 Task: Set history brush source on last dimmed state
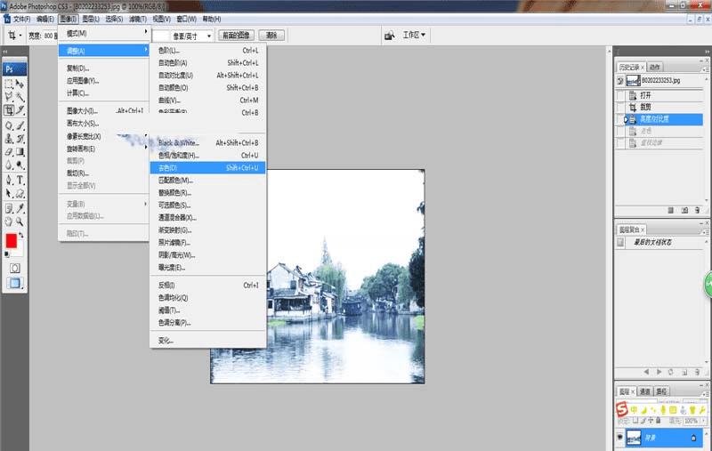(x=619, y=143)
